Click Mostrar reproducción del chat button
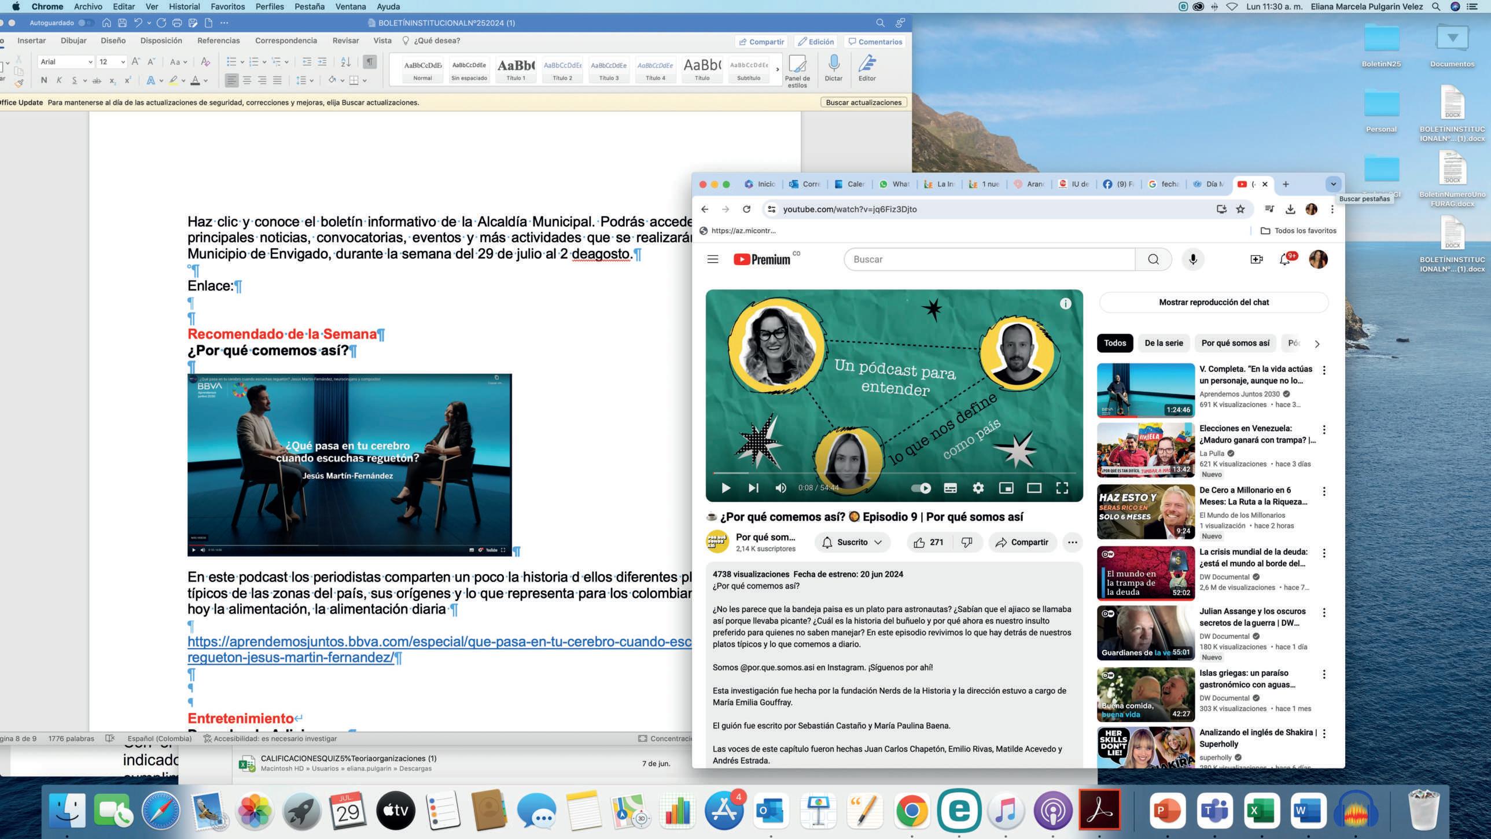The image size is (1491, 839). [x=1213, y=302]
